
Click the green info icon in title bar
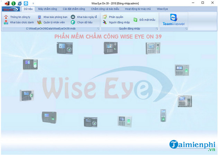pyautogui.click(x=13, y=3)
